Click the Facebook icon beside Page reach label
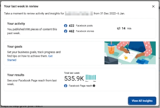 66,86
